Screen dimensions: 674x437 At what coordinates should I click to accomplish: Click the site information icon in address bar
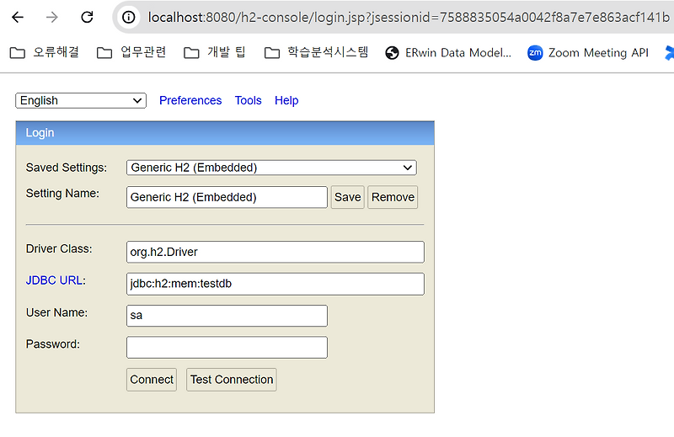pos(129,17)
